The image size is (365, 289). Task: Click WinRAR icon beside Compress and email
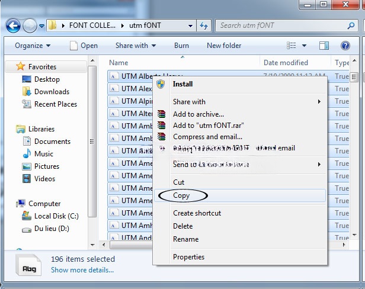point(161,136)
